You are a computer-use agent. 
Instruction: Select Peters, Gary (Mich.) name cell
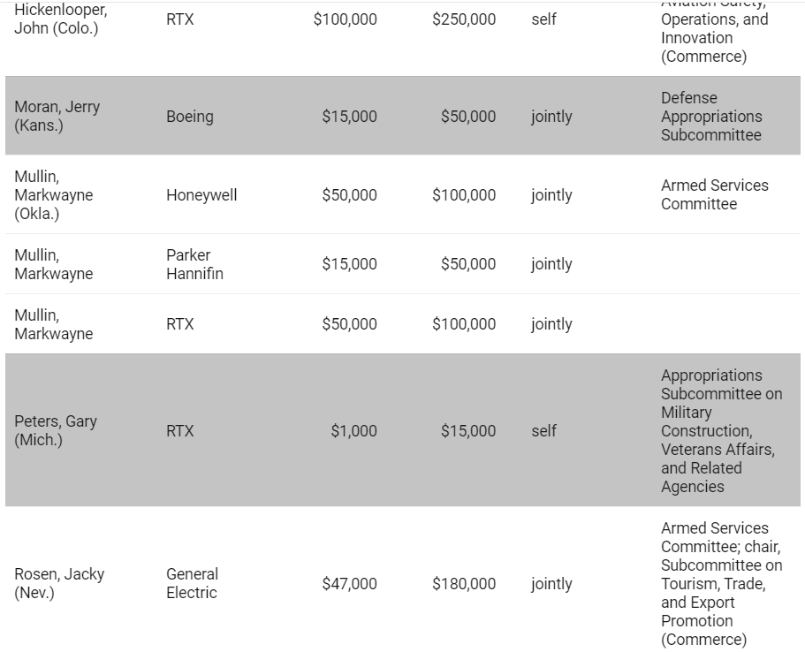[x=56, y=430]
